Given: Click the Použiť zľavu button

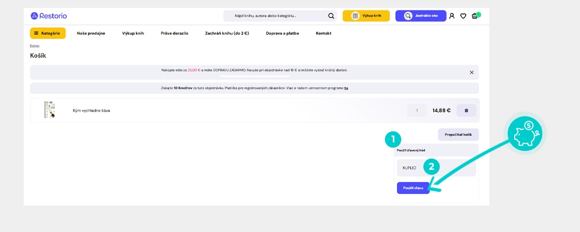Looking at the screenshot, I should 413,188.
